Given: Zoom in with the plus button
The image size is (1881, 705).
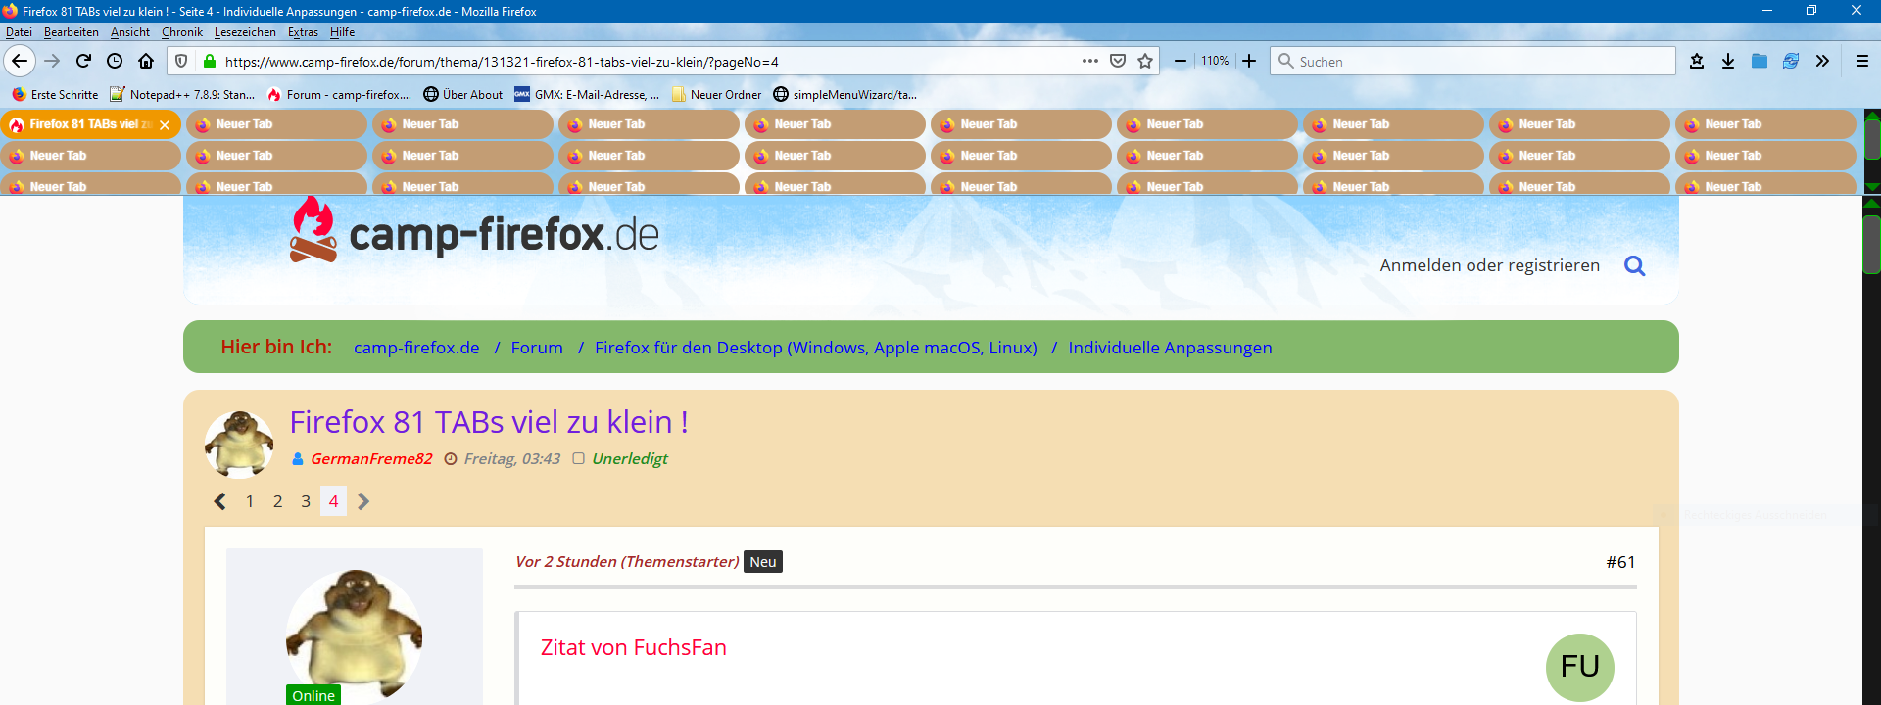Looking at the screenshot, I should (x=1249, y=61).
